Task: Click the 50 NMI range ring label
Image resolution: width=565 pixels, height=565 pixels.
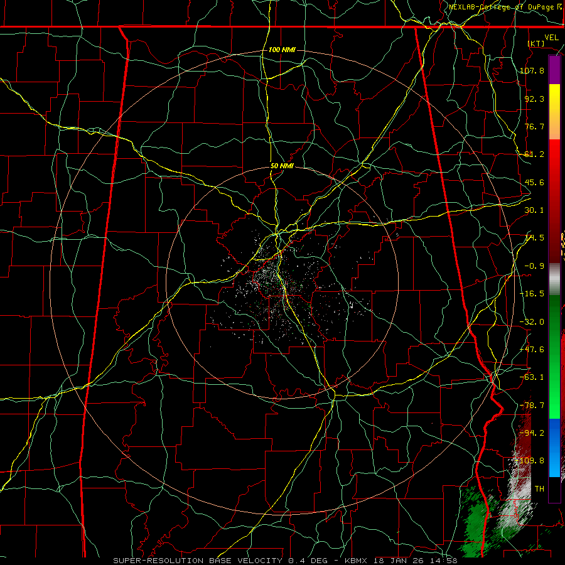Action: click(x=282, y=166)
